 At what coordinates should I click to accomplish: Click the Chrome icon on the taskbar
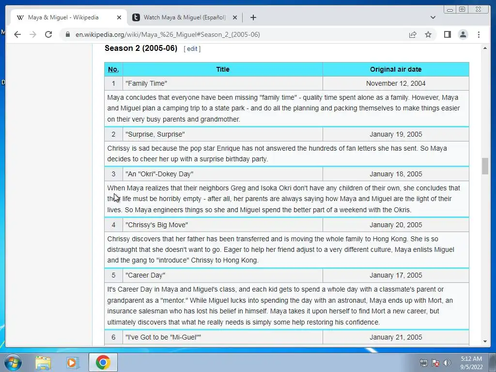point(103,362)
